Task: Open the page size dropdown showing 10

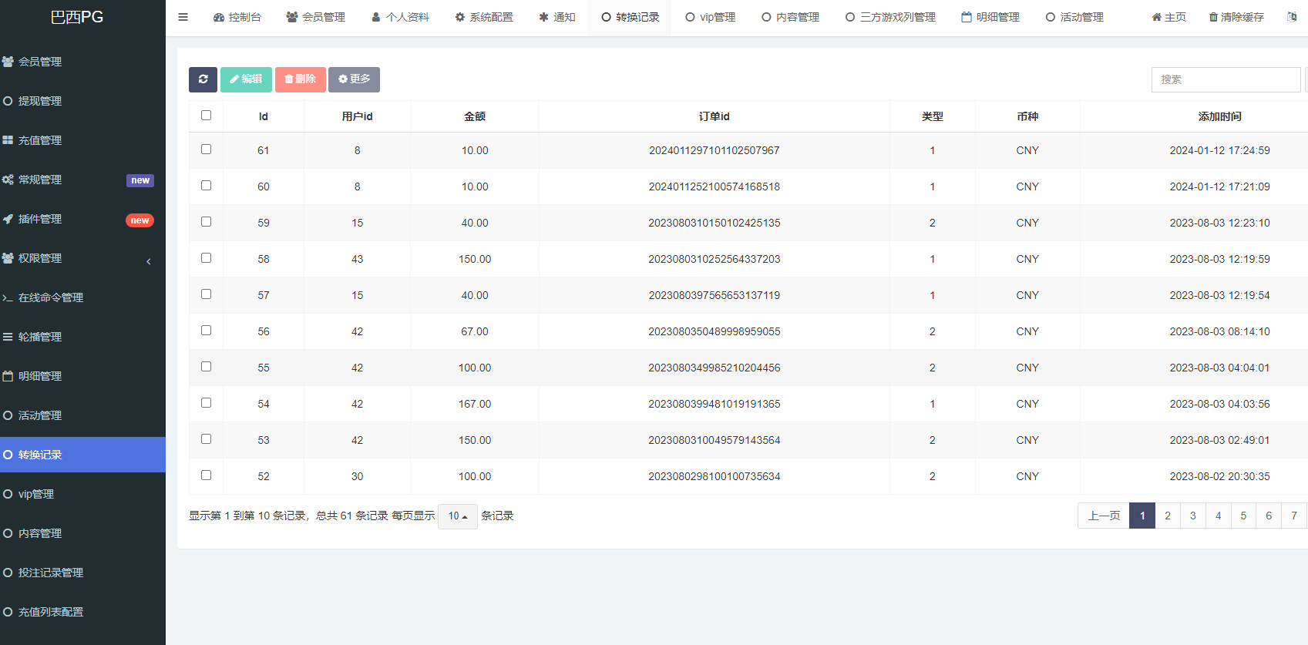Action: click(457, 516)
